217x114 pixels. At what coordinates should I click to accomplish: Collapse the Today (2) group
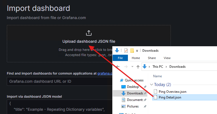pos(152,85)
